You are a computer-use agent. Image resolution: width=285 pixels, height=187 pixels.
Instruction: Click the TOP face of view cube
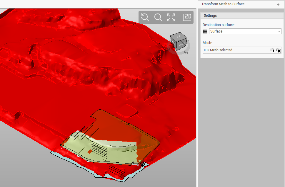coord(178,37)
